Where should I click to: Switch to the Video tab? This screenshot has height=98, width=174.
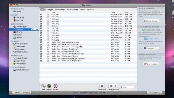pyautogui.click(x=82, y=10)
